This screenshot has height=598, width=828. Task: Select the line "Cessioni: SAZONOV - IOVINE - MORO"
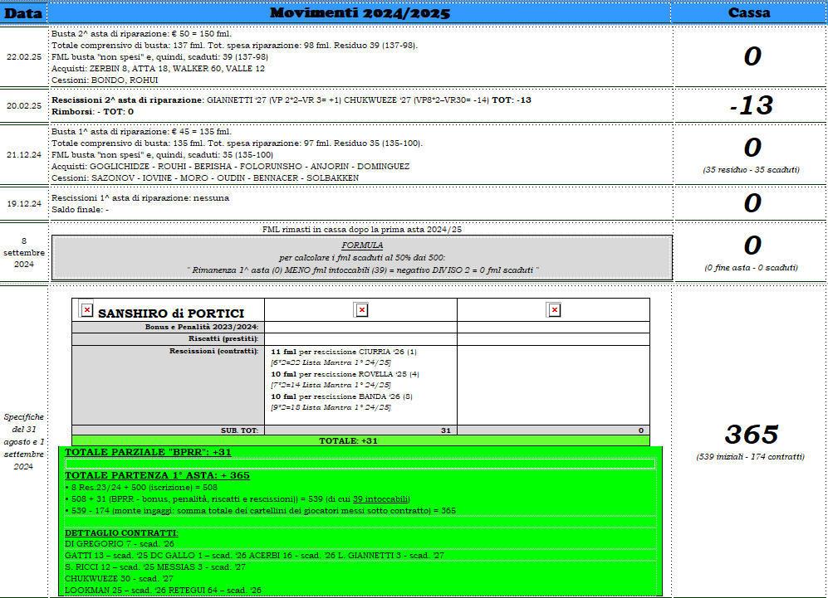205,178
